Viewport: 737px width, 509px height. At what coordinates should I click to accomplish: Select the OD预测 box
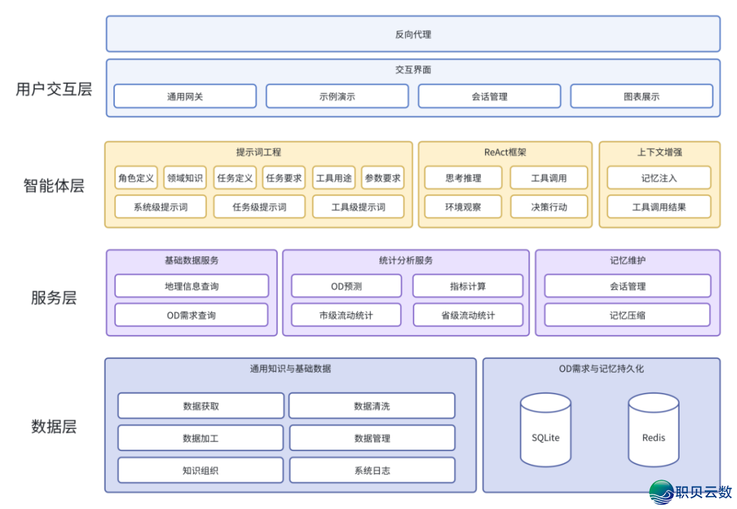[x=346, y=286]
